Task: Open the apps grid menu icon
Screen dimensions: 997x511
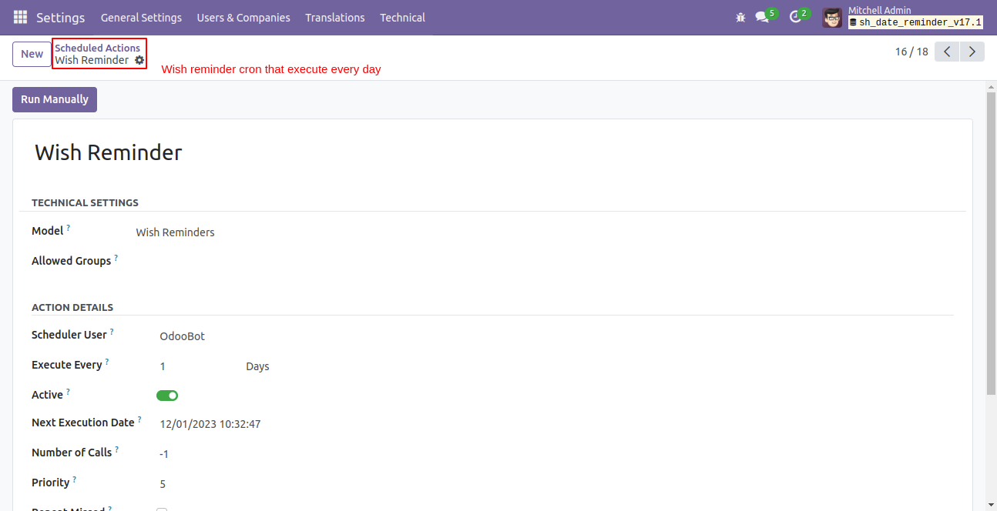Action: pyautogui.click(x=20, y=17)
